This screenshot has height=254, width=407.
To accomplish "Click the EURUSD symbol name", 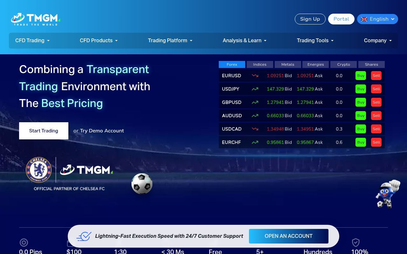I will (x=231, y=76).
